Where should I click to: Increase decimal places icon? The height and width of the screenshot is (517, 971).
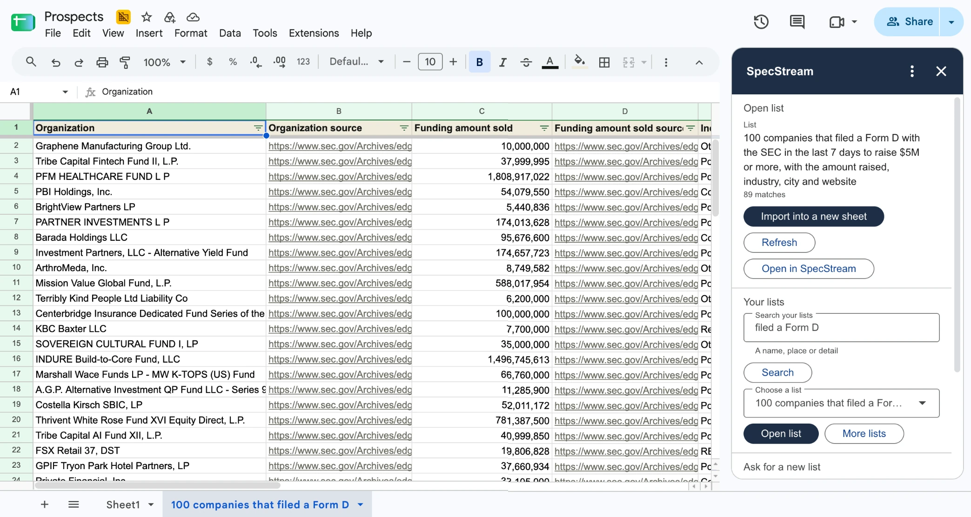[280, 62]
